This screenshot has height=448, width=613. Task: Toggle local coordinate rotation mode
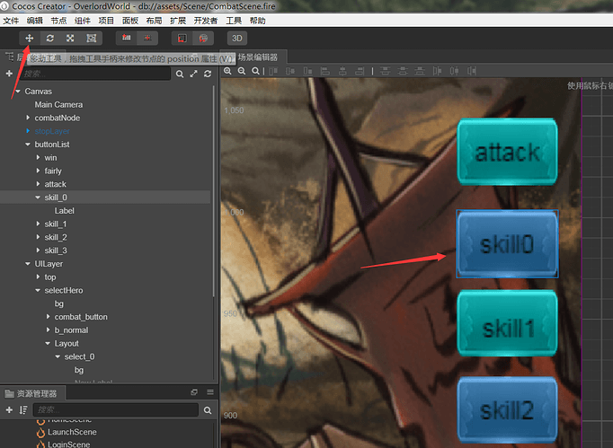pyautogui.click(x=182, y=38)
